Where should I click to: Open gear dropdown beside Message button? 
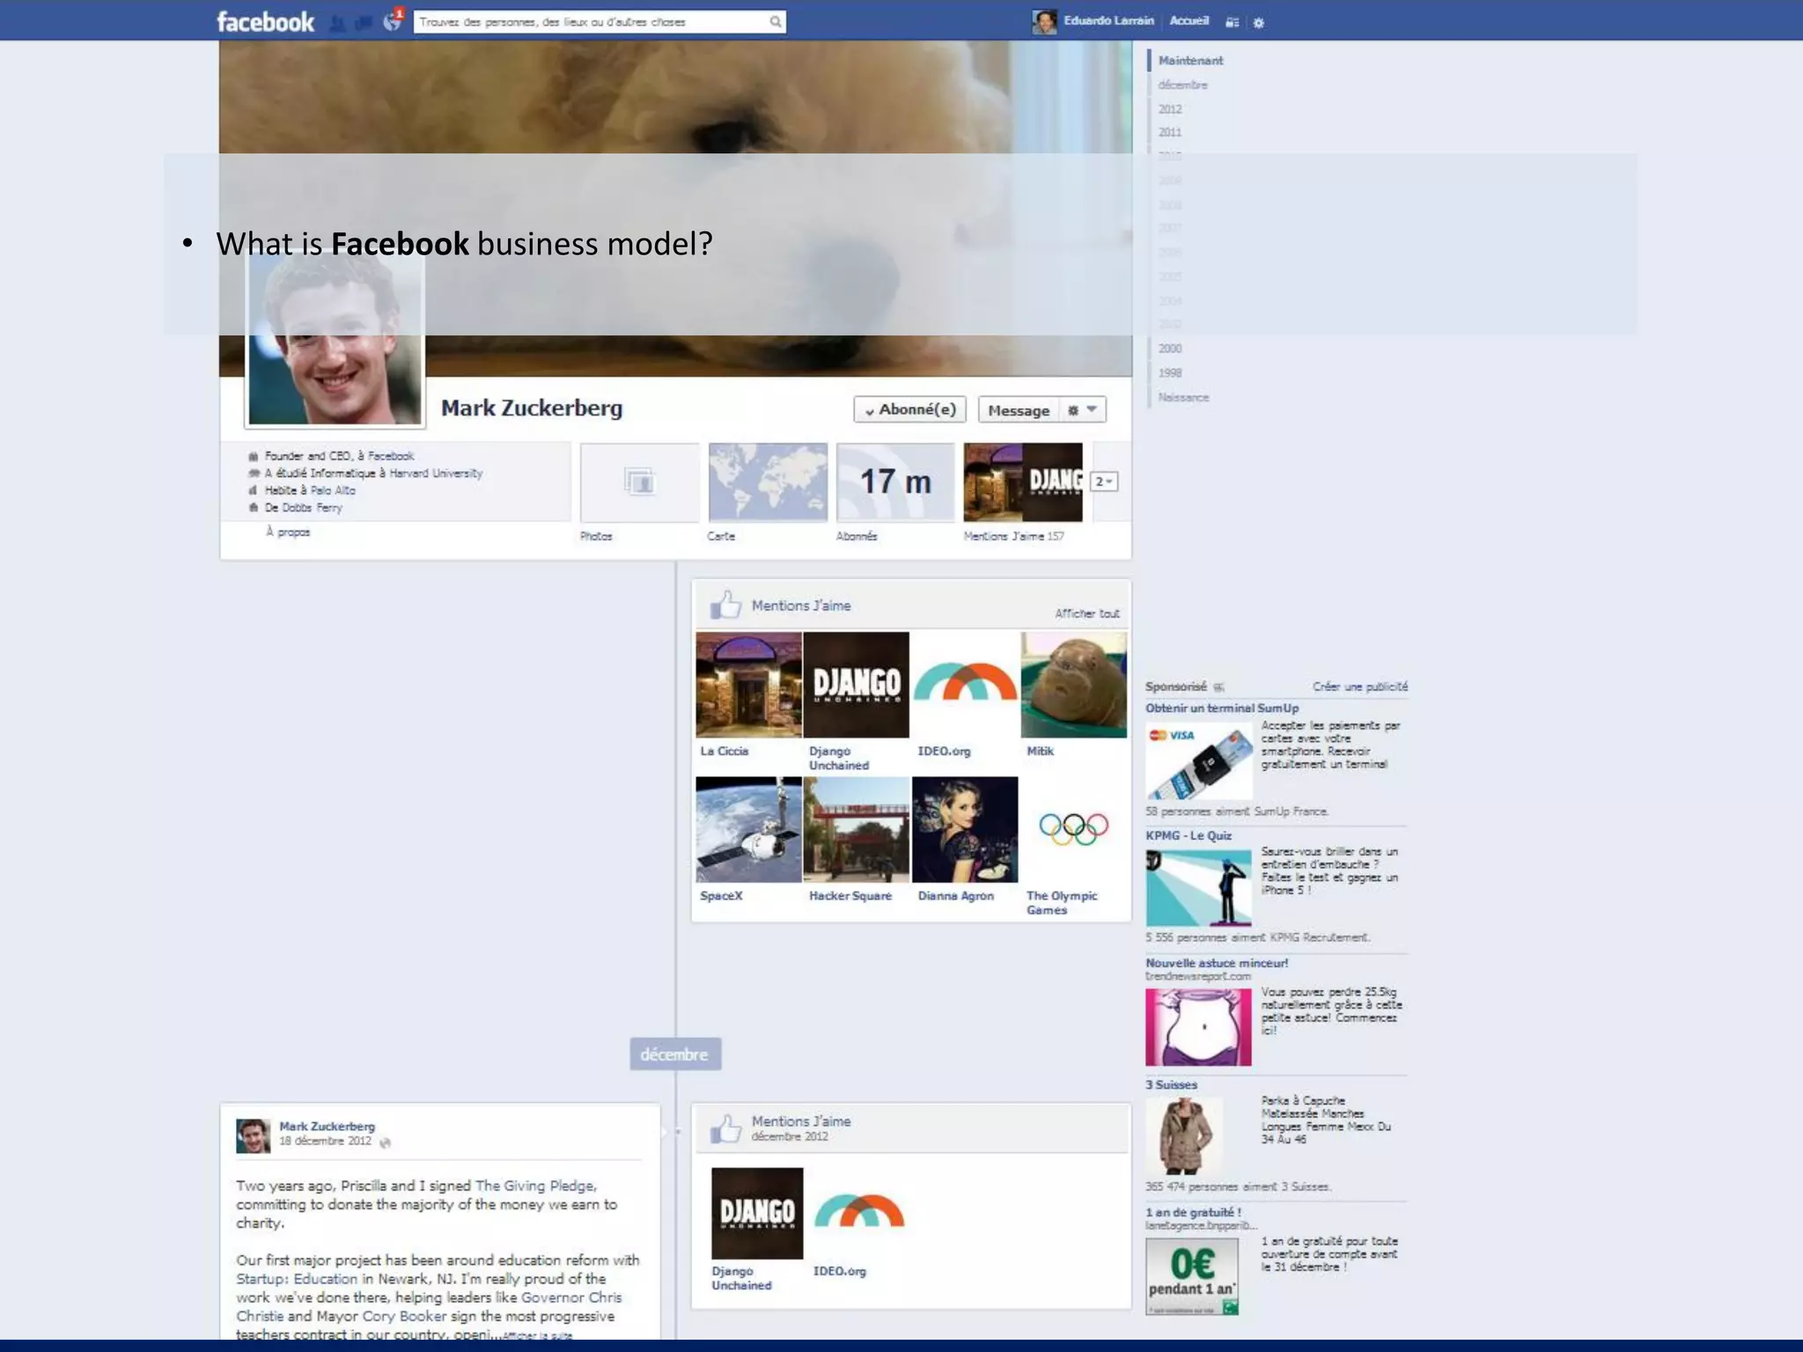pos(1083,410)
